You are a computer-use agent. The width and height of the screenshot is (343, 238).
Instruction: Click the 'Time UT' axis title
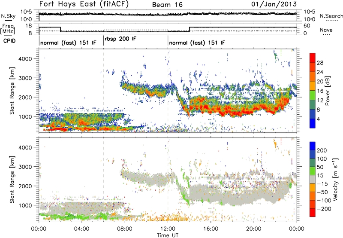tap(168, 235)
